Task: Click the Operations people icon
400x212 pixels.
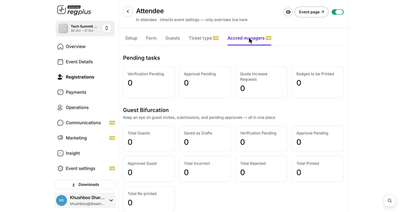Action: [60, 107]
